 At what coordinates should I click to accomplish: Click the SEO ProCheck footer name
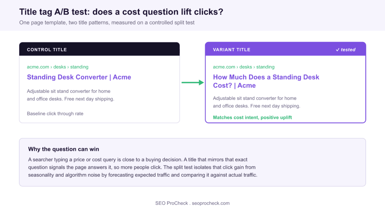[x=171, y=203]
